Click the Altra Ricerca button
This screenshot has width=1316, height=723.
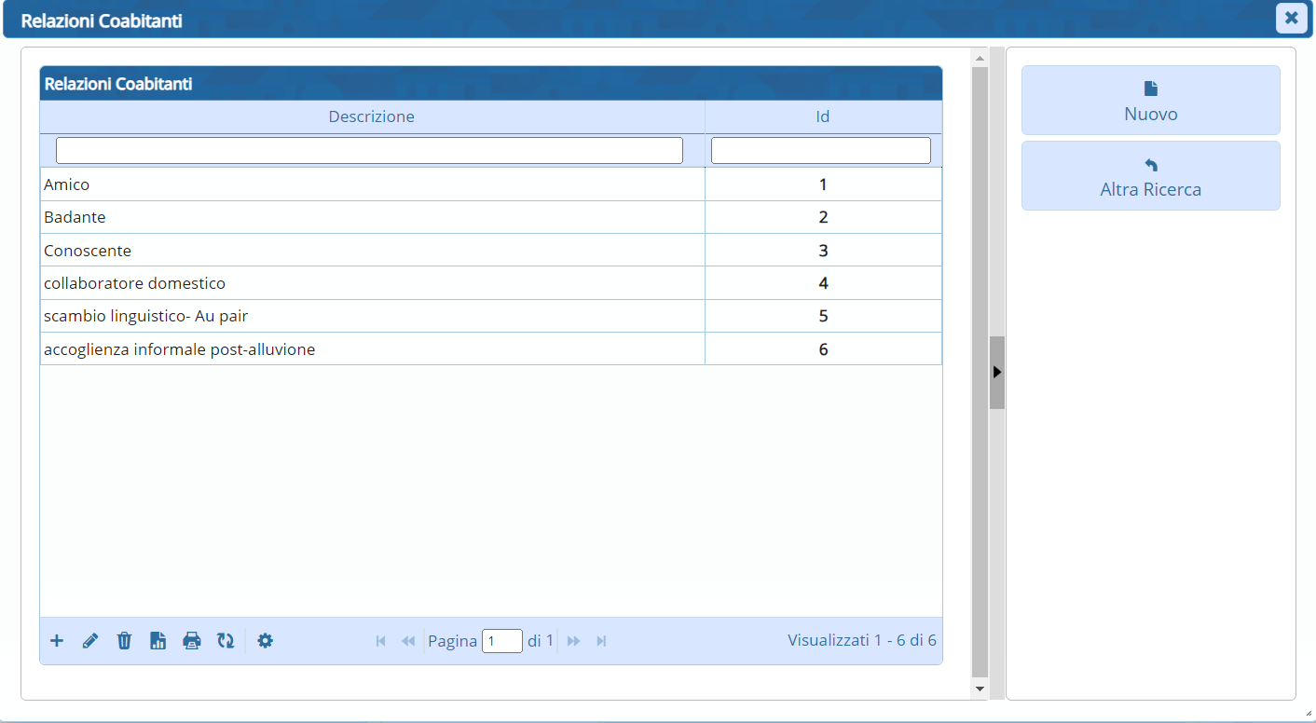[1150, 176]
